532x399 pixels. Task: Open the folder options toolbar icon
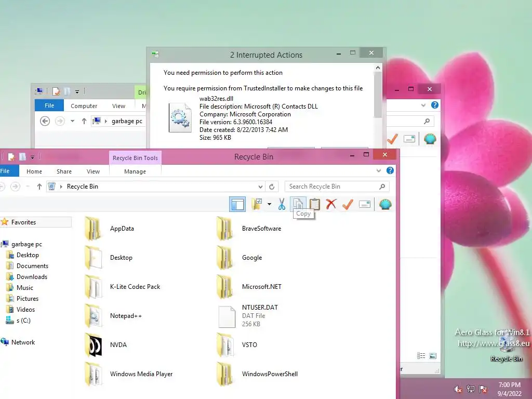pos(257,204)
